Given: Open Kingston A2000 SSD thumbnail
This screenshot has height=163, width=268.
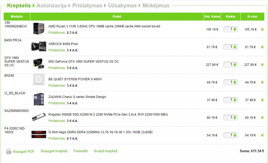Looking at the screenshot, I should 39,117.
